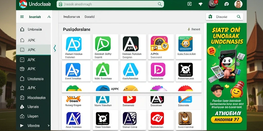Click green lock icon in header search

(61, 4)
